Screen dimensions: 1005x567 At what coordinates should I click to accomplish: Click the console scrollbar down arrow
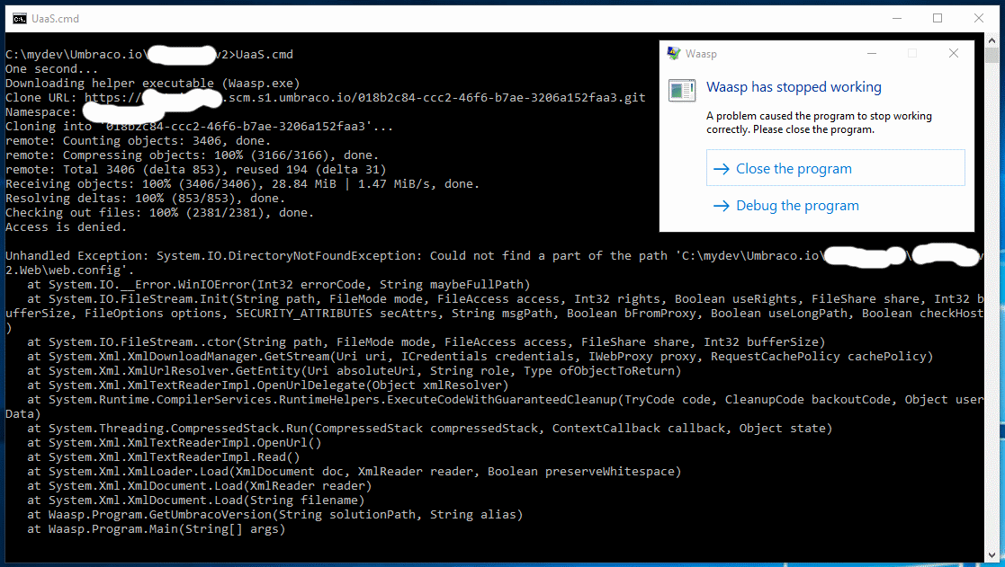(x=992, y=554)
